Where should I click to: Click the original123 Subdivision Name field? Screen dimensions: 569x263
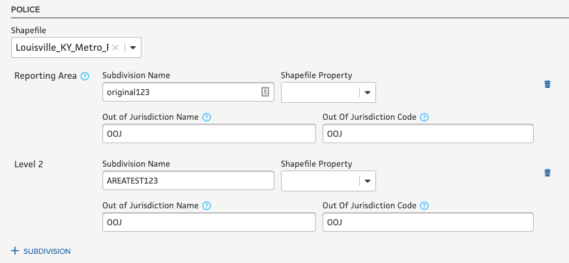(179, 92)
